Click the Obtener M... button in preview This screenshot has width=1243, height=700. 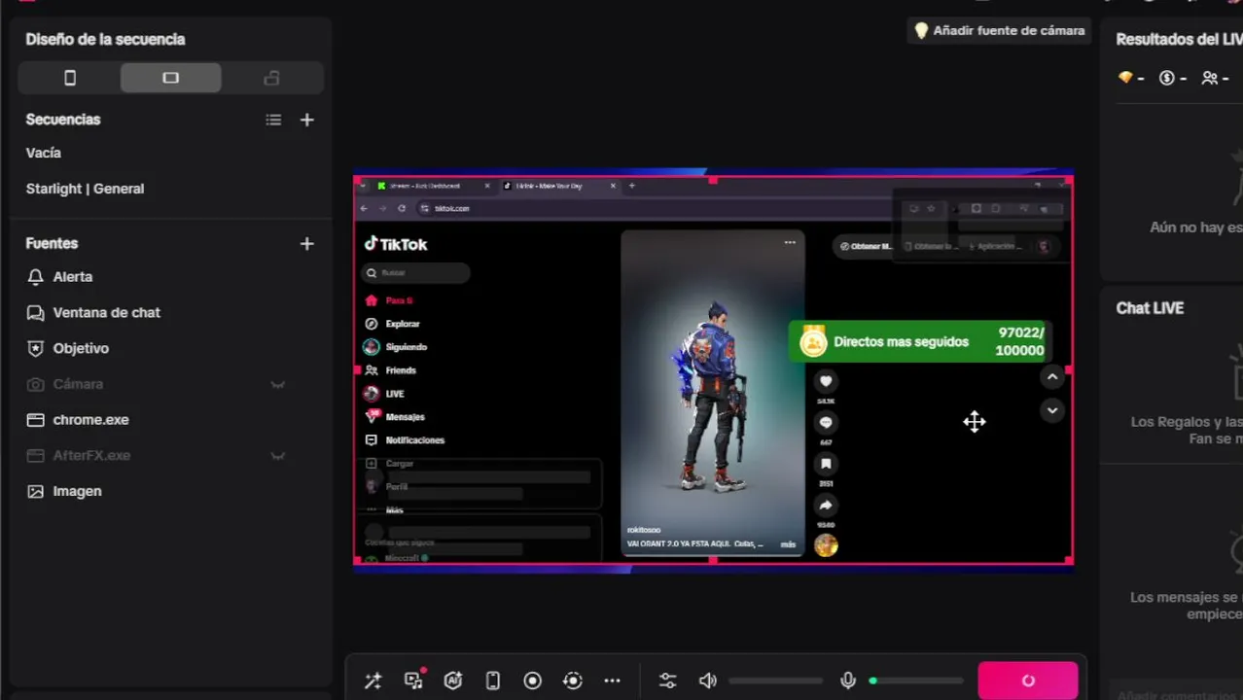[x=865, y=247]
